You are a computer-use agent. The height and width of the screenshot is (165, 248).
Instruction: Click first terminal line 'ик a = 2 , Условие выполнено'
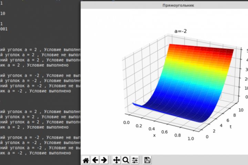tap(34, 65)
